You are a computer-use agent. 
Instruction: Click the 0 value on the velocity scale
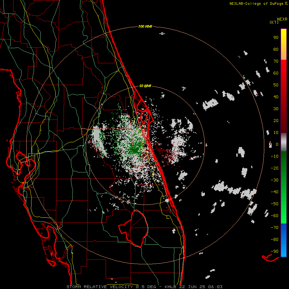click(x=277, y=144)
